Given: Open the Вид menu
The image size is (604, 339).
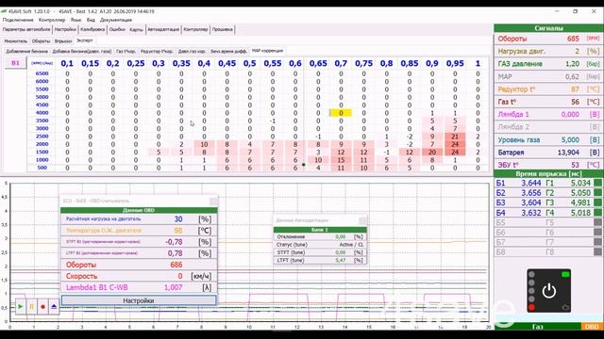Looking at the screenshot, I should pos(91,20).
